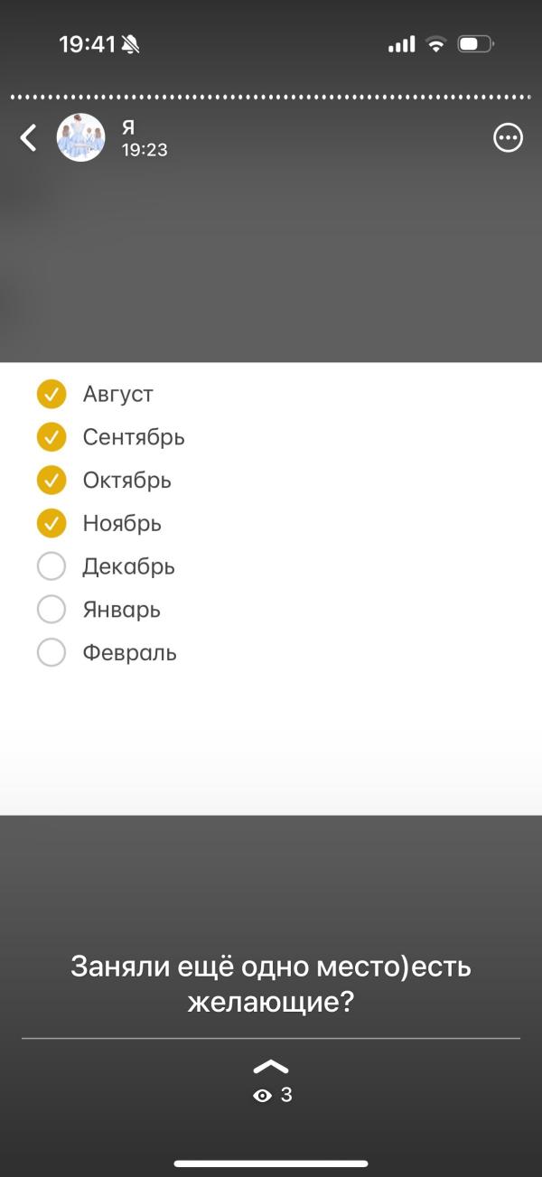Select the Январь option circle
The width and height of the screenshot is (542, 1177).
tap(51, 610)
